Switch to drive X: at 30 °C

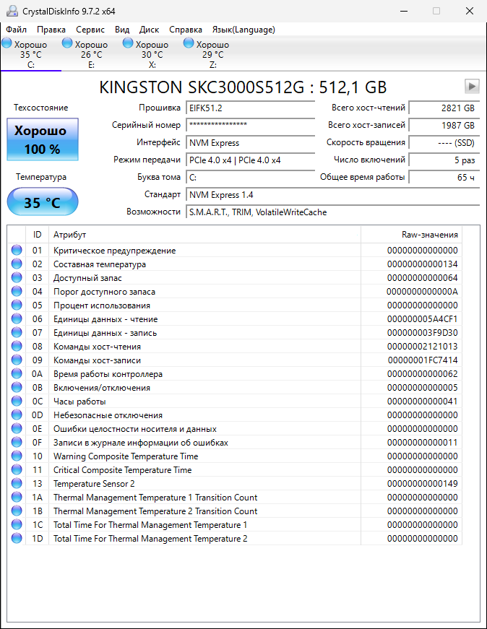[152, 53]
